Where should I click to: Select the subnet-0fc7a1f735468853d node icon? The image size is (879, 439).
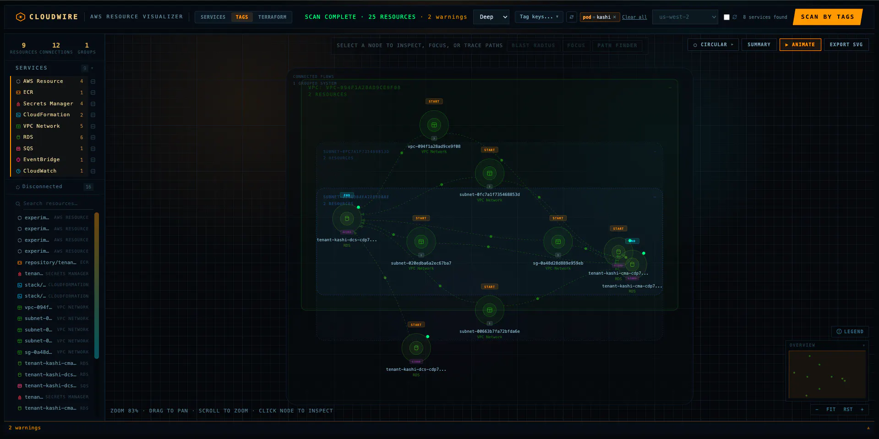point(490,173)
